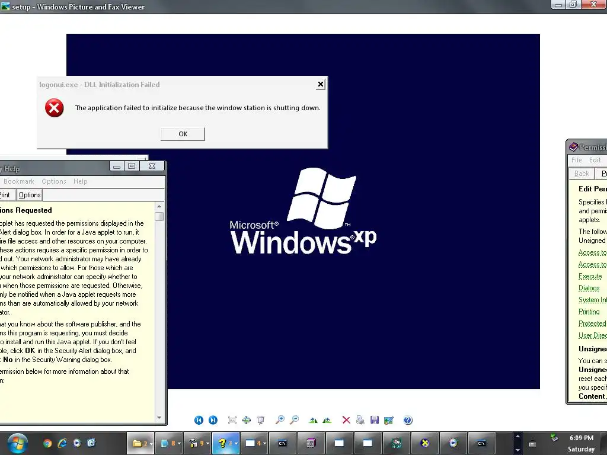Launch Windows Media Player from quick launch

[77, 443]
